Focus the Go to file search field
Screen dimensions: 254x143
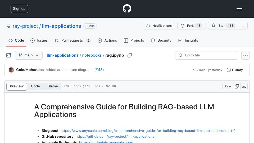207,55
